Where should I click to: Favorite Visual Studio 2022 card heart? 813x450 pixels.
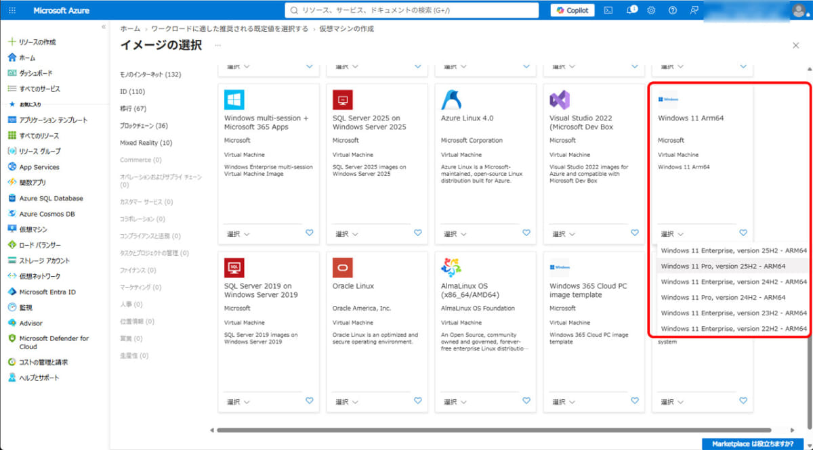[635, 233]
